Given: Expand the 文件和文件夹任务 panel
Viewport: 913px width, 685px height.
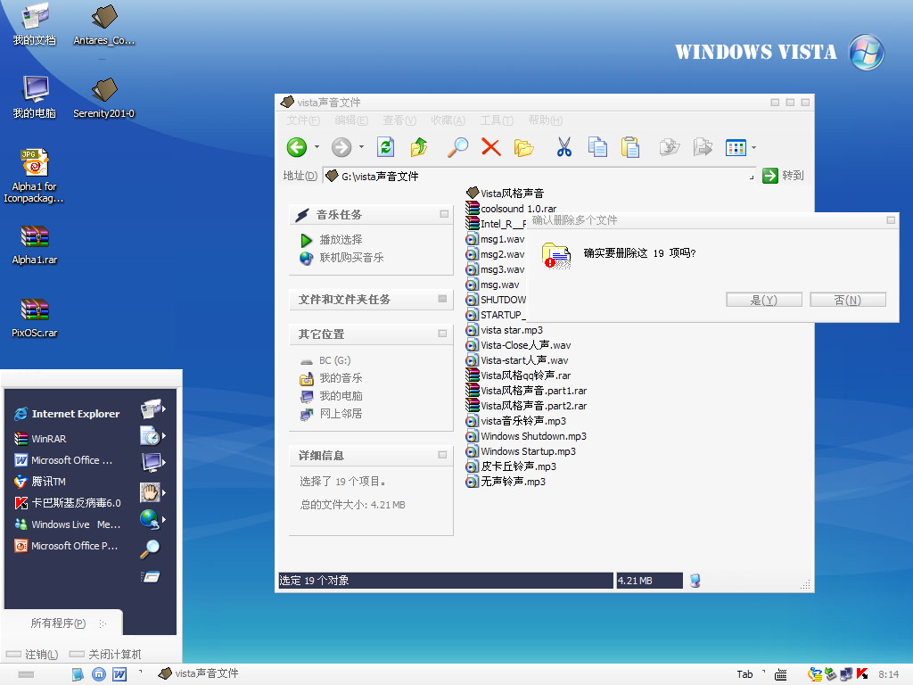Looking at the screenshot, I should click(442, 299).
